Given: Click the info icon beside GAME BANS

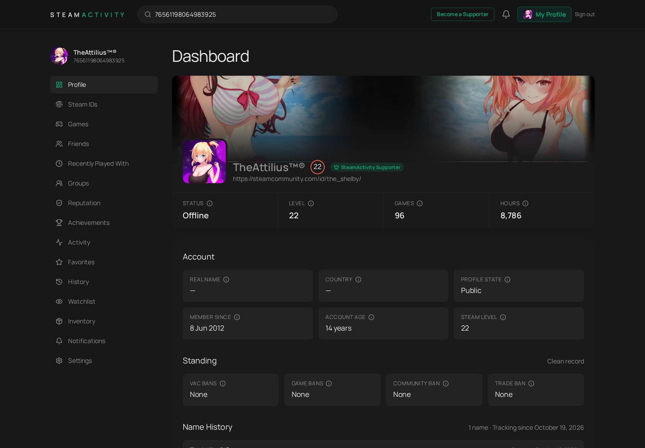Looking at the screenshot, I should pyautogui.click(x=329, y=383).
